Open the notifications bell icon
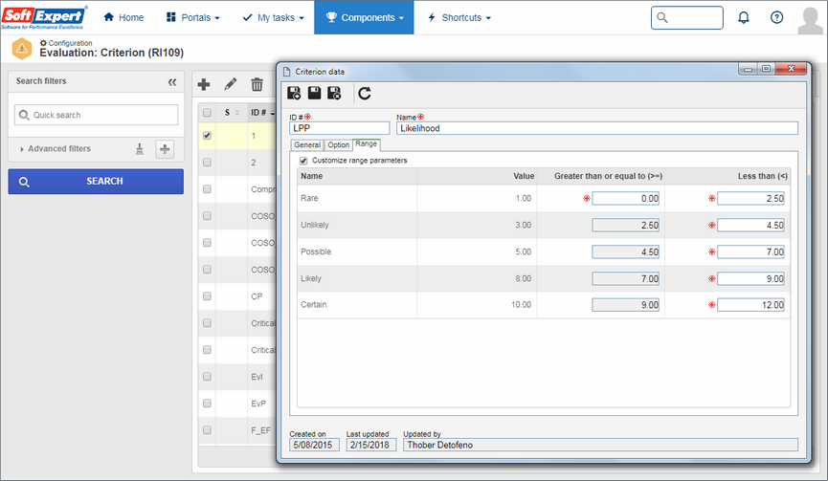Image resolution: width=828 pixels, height=481 pixels. [x=744, y=17]
